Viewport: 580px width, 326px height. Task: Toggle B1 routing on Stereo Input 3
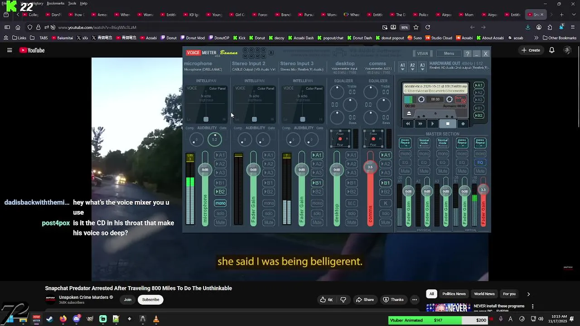click(x=317, y=183)
